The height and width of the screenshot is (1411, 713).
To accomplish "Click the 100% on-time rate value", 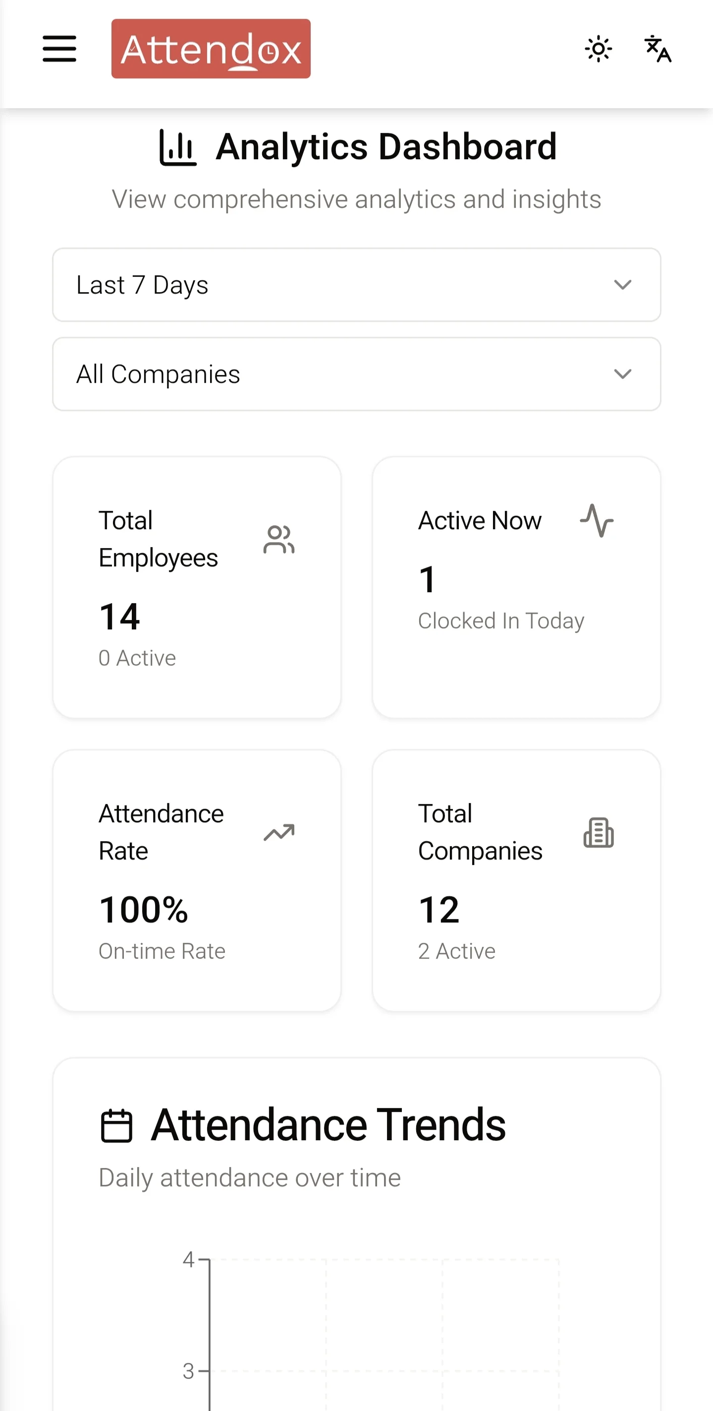I will click(143, 910).
